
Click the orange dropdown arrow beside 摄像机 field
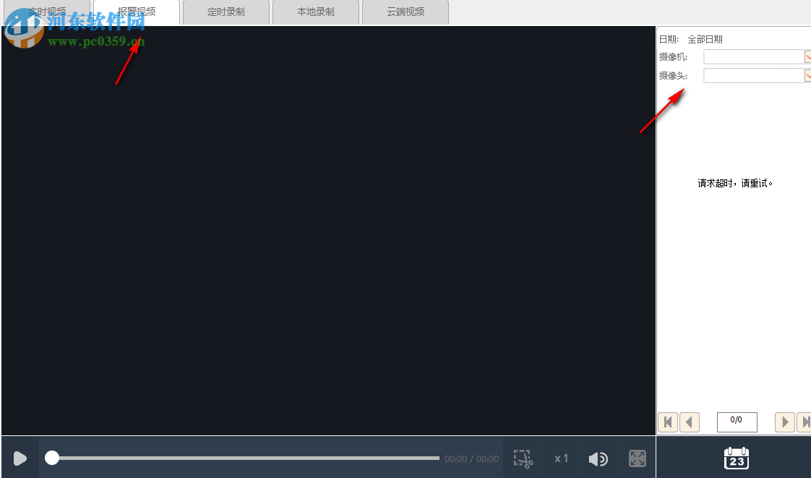(807, 56)
